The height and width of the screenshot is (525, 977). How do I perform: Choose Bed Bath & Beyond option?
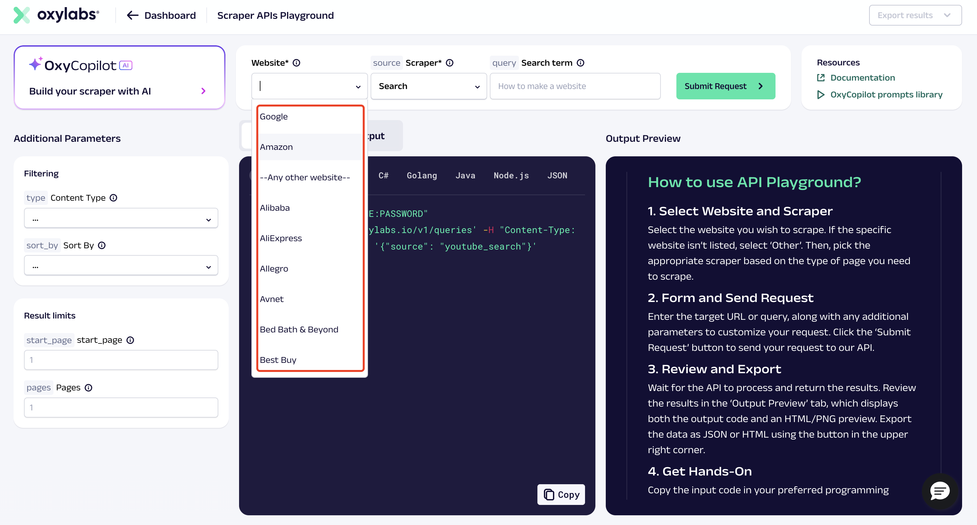299,330
